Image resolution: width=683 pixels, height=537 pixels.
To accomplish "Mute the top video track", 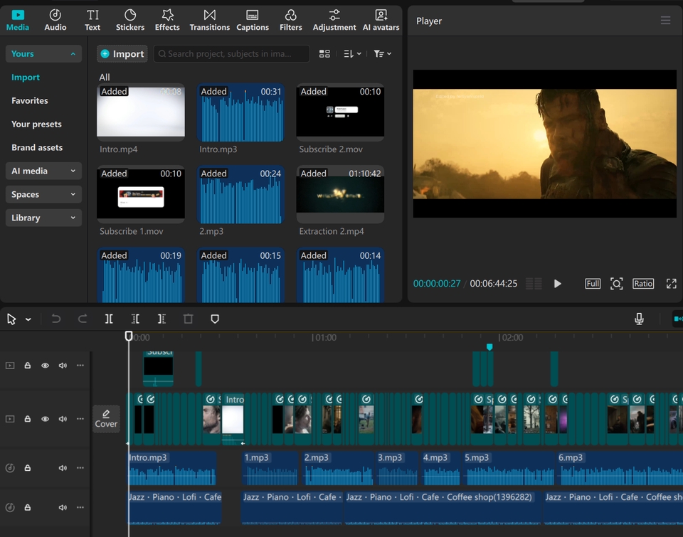I will pos(63,366).
